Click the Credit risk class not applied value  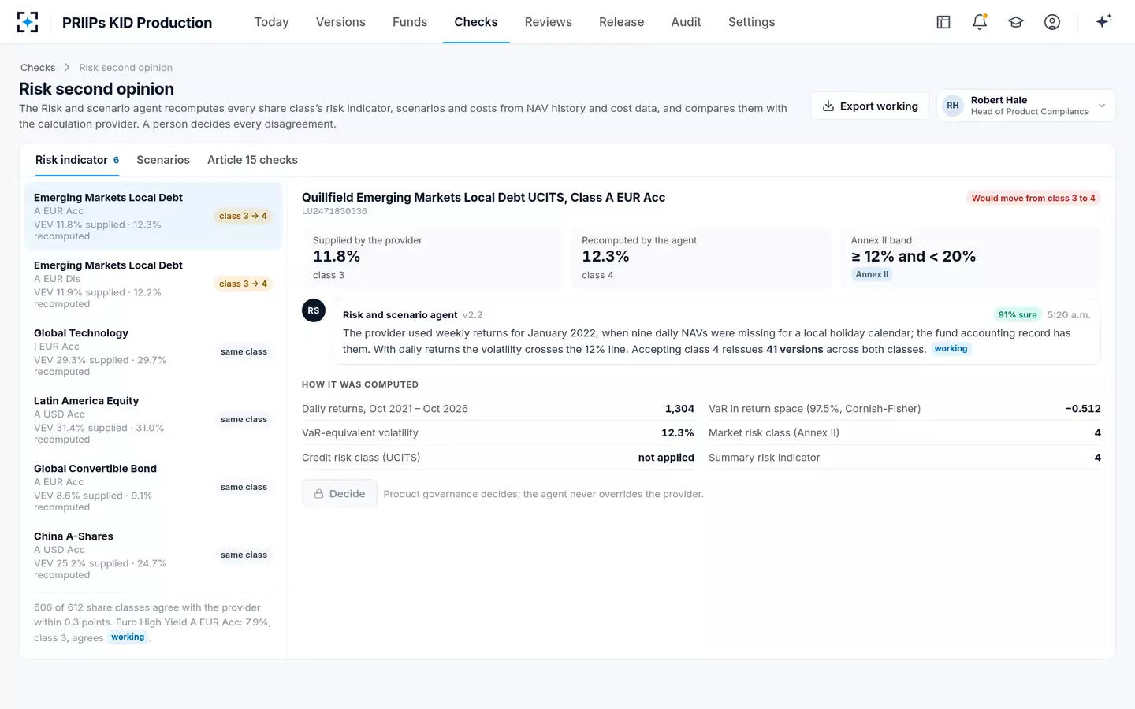[x=666, y=458]
